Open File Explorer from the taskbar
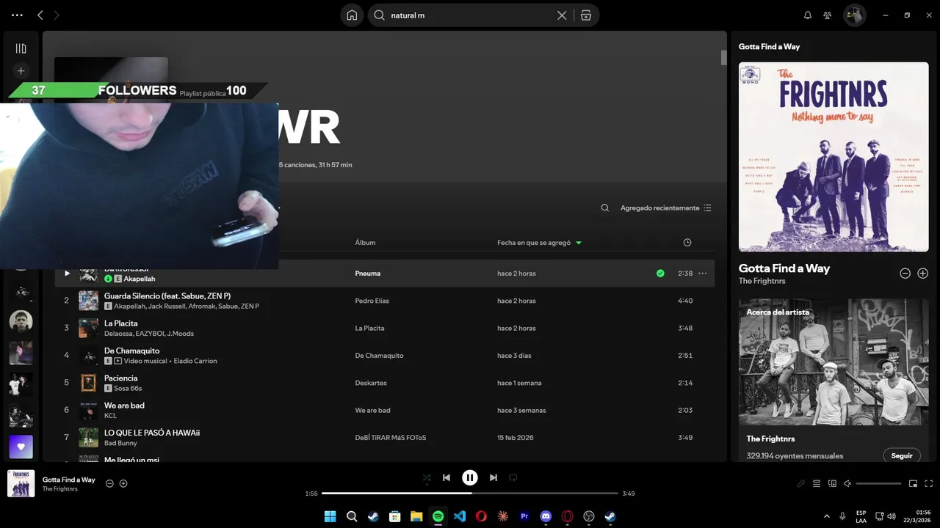Image resolution: width=940 pixels, height=528 pixels. pos(416,516)
